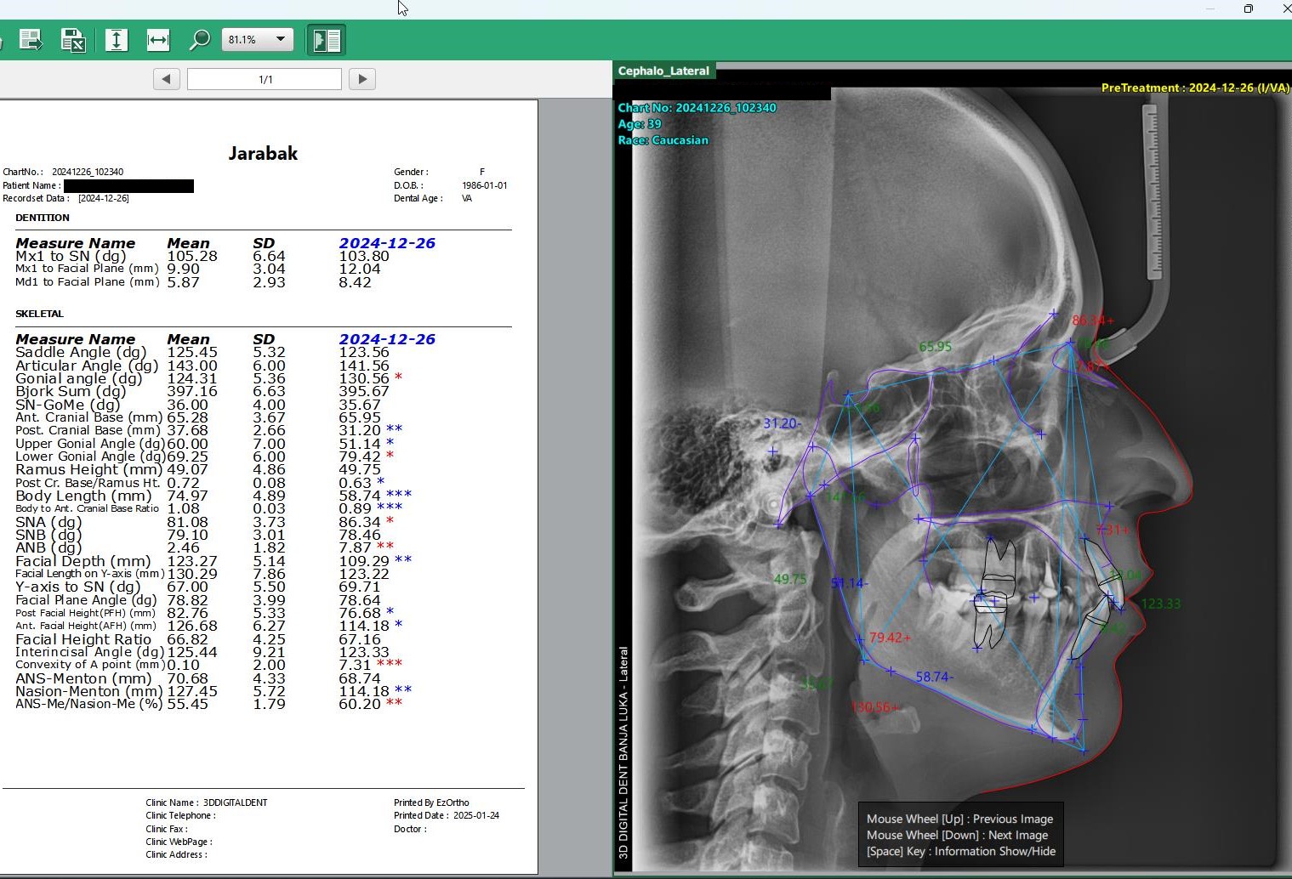Click the DENTITION section heading
The height and width of the screenshot is (879, 1292).
point(43,218)
